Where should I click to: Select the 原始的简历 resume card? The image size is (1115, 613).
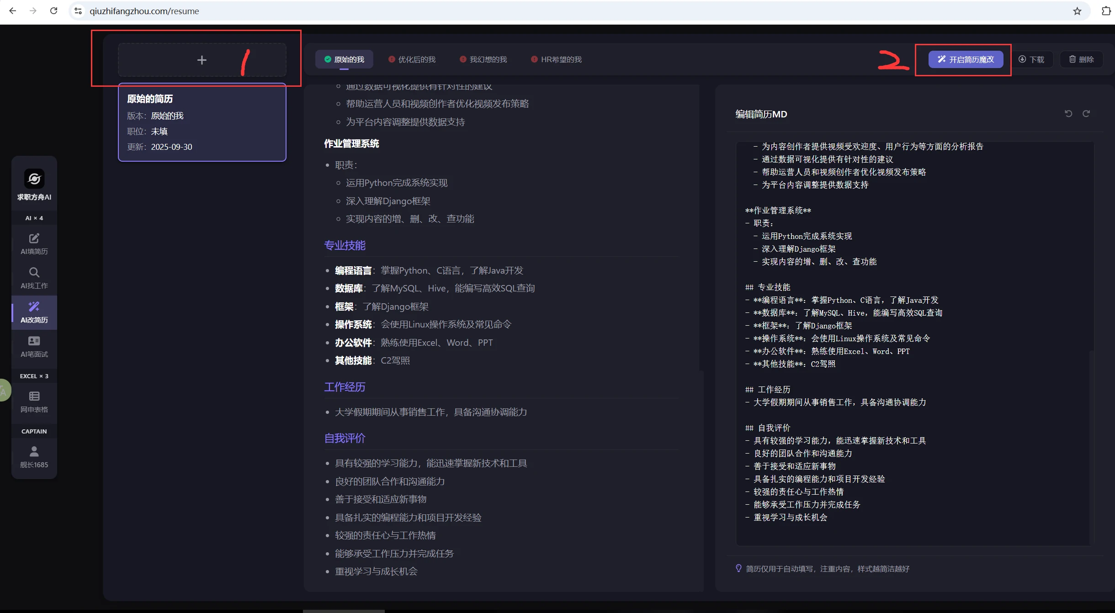202,122
